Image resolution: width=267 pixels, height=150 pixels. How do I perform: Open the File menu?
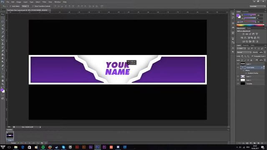[x=8, y=2]
